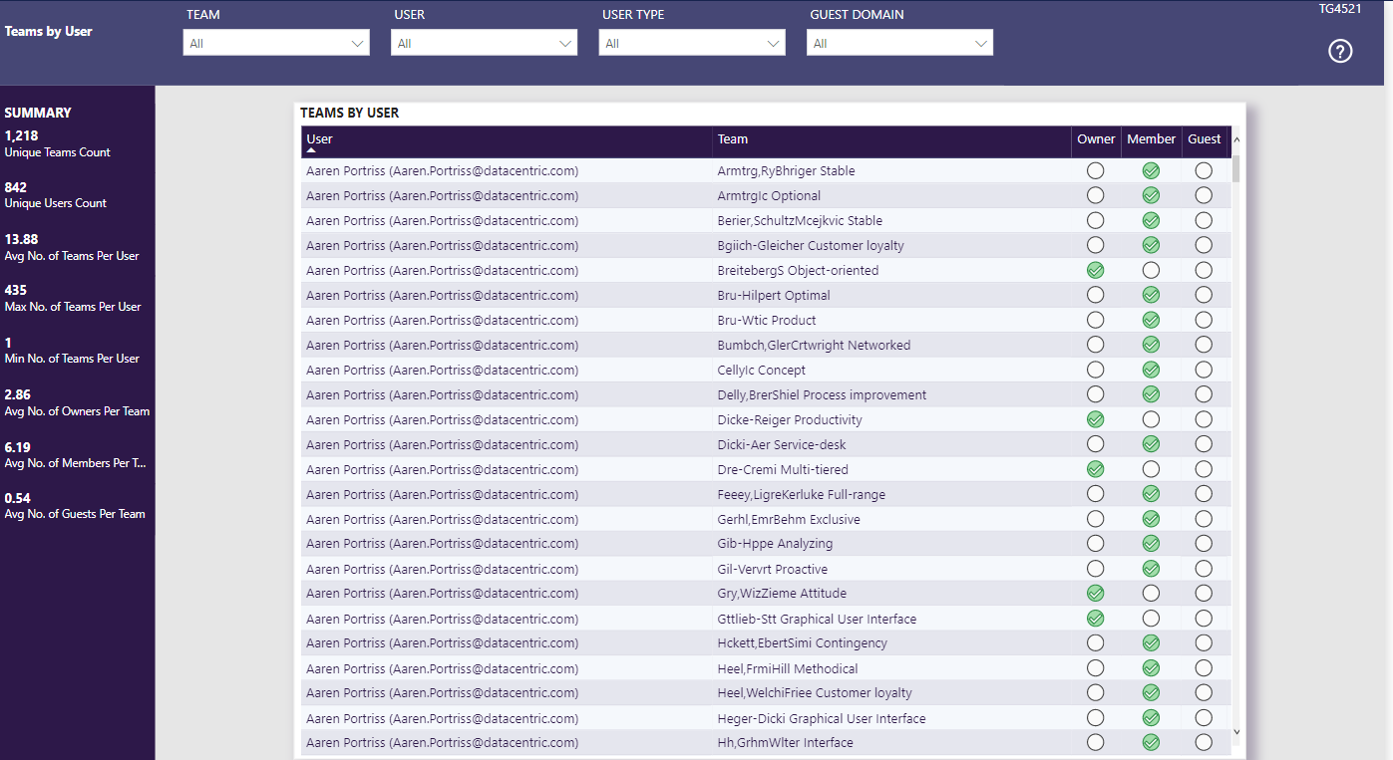
Task: Sort table by the Member column header
Action: (x=1151, y=139)
